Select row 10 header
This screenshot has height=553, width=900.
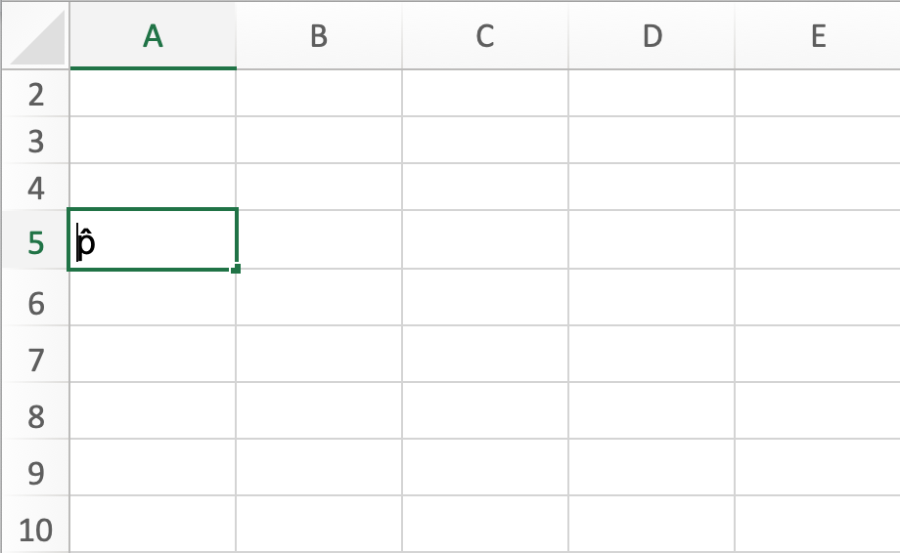pyautogui.click(x=35, y=525)
